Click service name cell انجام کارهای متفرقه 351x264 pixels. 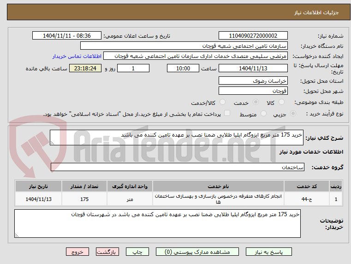point(218,199)
